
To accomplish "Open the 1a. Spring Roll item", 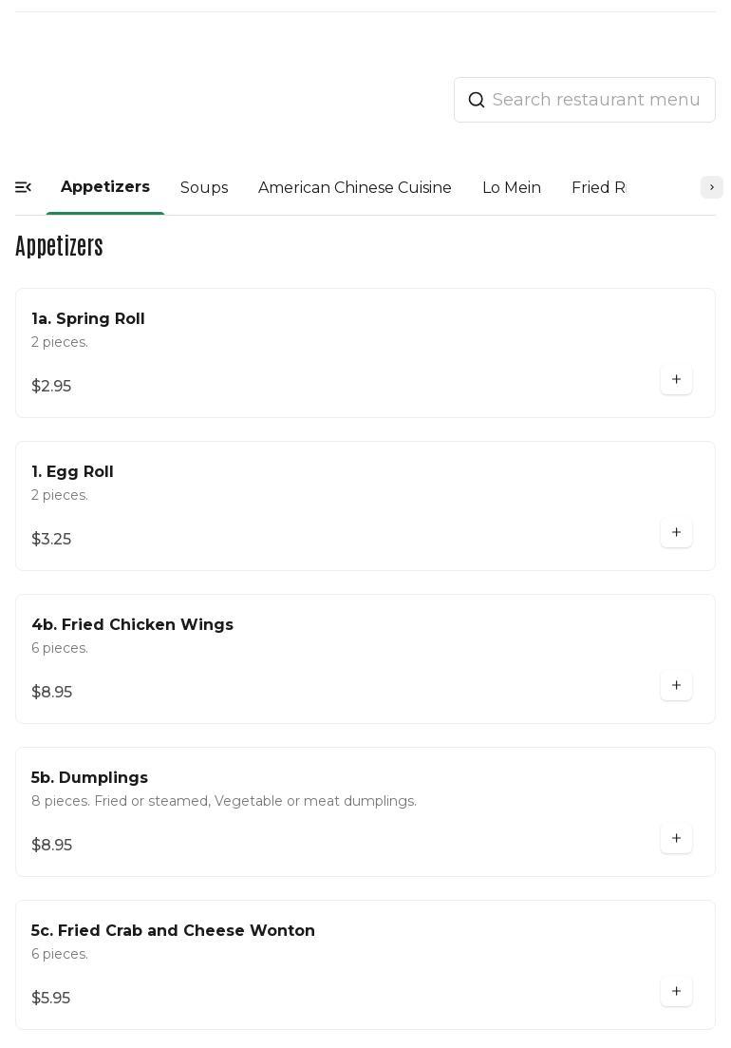I will click(x=88, y=319).
